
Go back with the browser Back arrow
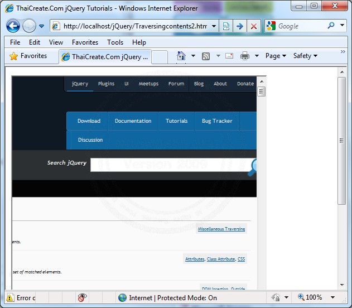coord(13,26)
